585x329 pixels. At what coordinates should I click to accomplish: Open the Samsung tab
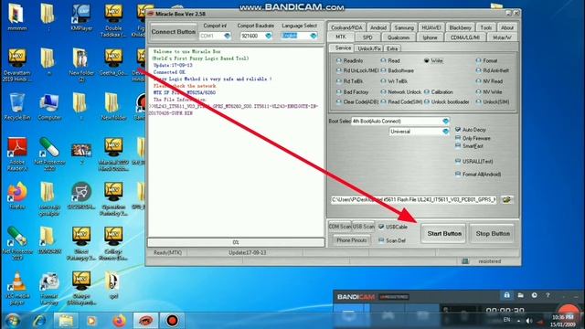click(x=404, y=27)
